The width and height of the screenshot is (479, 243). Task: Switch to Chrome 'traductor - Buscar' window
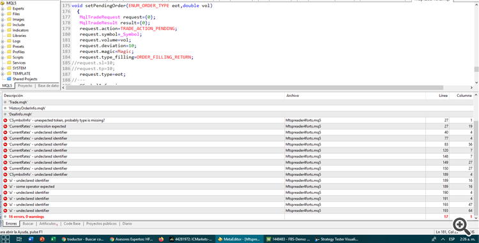point(83,239)
